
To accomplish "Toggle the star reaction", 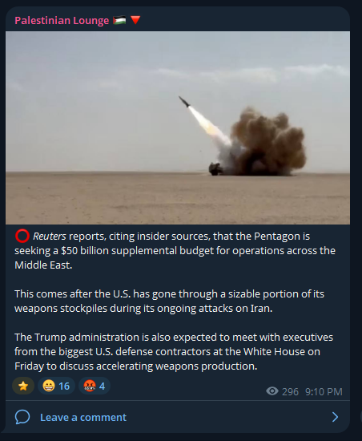I will click(x=23, y=386).
